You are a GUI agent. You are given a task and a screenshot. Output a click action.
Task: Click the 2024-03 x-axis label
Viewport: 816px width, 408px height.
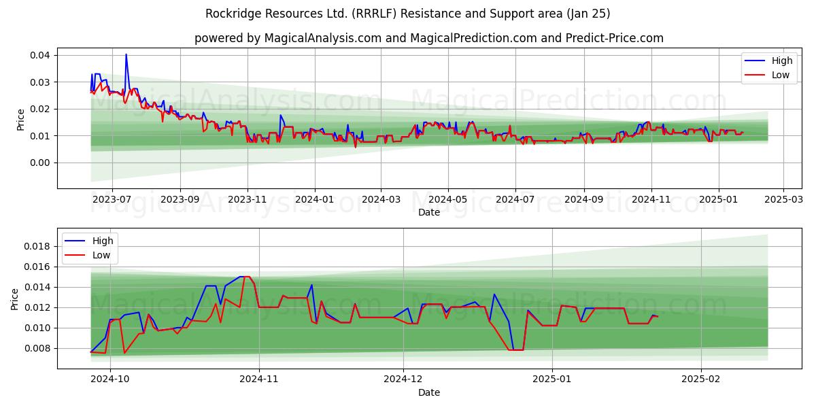tap(381, 200)
